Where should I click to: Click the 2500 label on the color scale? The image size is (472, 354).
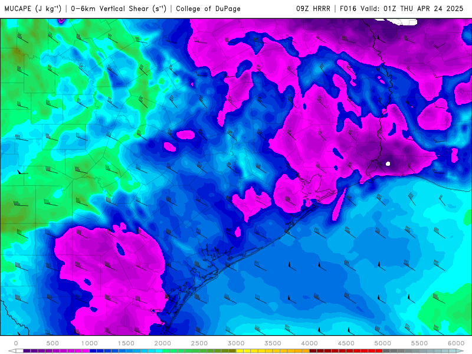[199, 343]
